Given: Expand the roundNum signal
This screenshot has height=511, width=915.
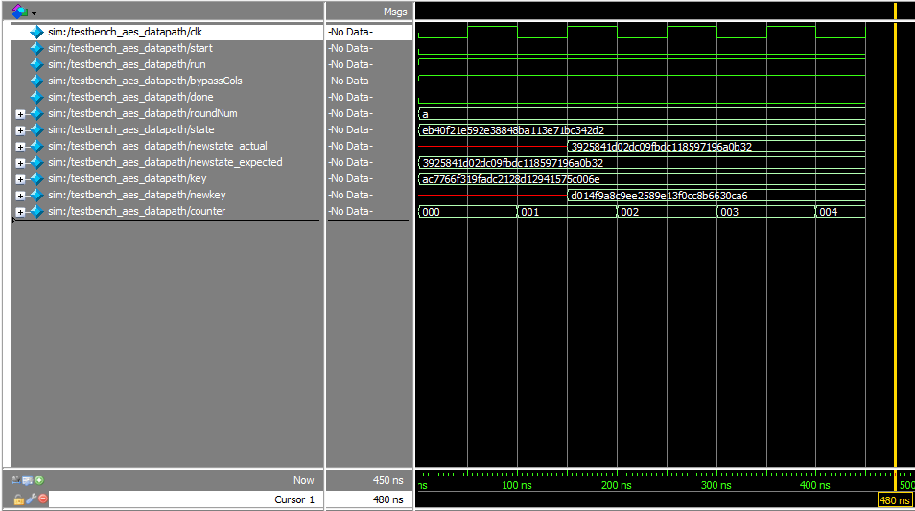Looking at the screenshot, I should pyautogui.click(x=20, y=114).
